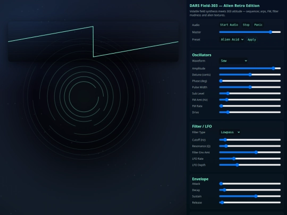Click the Master volume slider
The image size is (287, 215).
click(x=250, y=32)
